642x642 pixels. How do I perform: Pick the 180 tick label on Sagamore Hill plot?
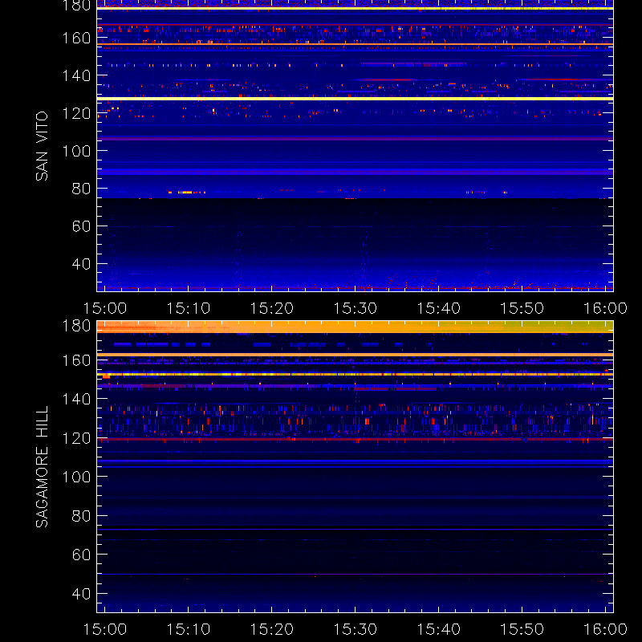coord(76,326)
